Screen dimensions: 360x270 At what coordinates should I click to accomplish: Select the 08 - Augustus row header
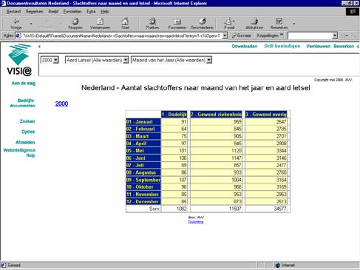click(143, 172)
